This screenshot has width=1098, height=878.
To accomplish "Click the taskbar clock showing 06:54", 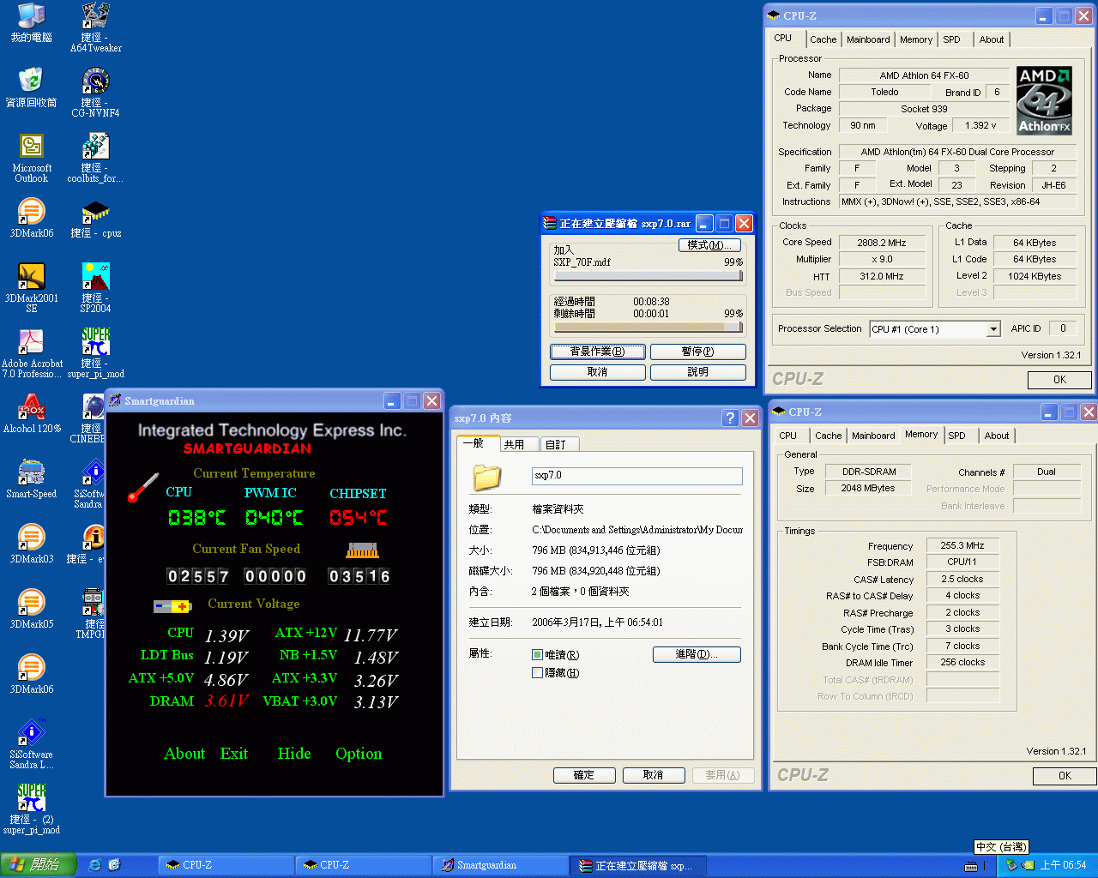I will tap(1063, 865).
